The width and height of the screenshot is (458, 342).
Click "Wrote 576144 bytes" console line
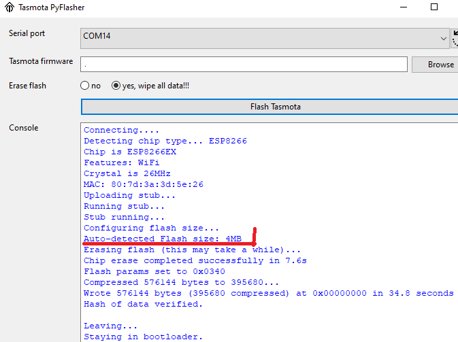(269, 293)
